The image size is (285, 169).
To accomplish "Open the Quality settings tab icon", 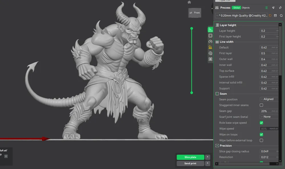I will pyautogui.click(x=210, y=30).
